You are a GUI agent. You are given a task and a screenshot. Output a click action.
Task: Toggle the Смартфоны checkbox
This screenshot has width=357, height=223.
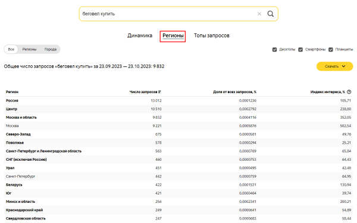coord(300,49)
